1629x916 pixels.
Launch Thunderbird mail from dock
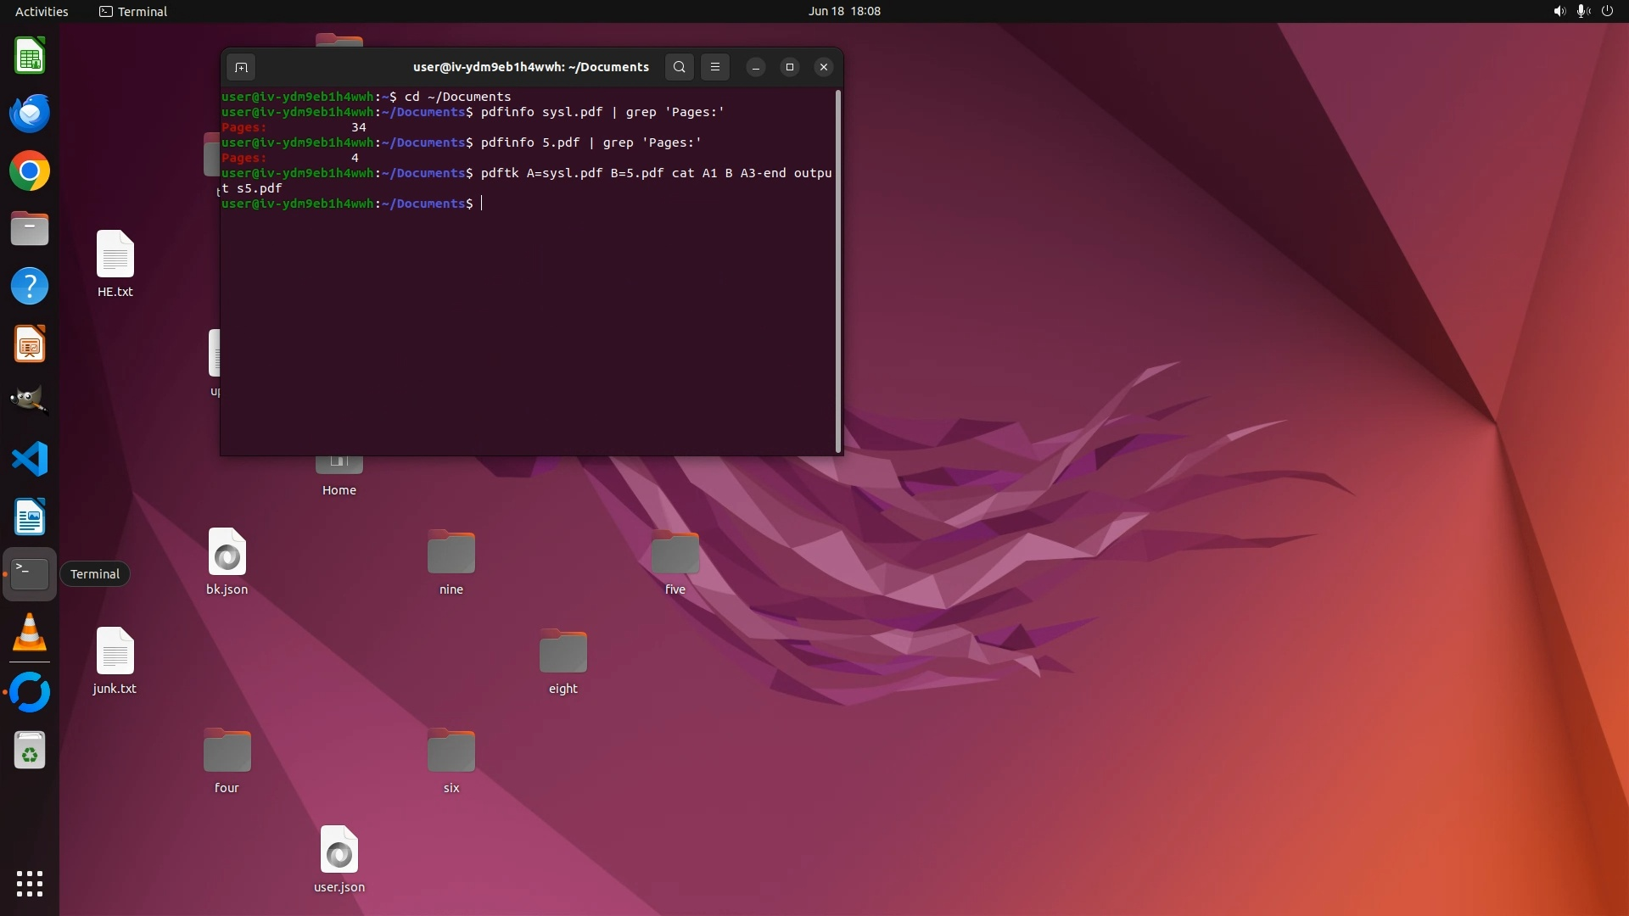(30, 114)
